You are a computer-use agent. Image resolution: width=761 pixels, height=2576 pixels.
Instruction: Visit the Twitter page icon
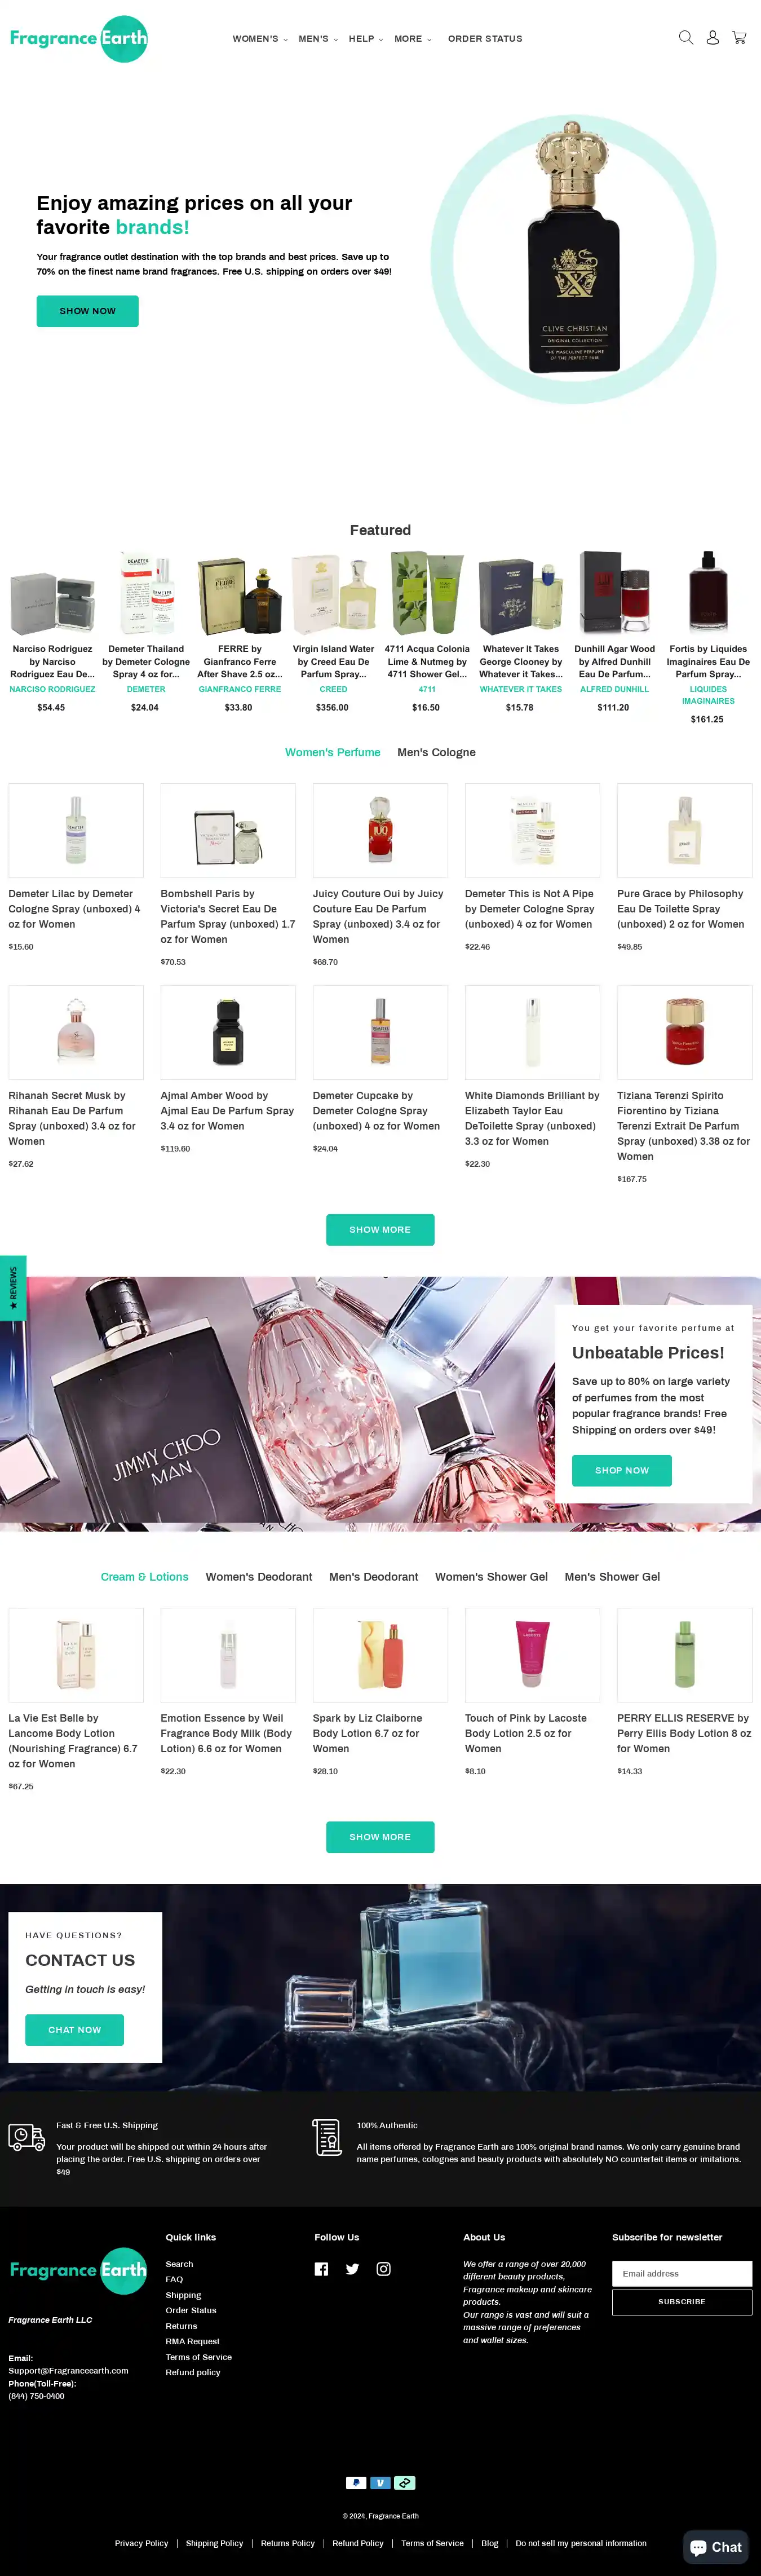pyautogui.click(x=352, y=2269)
